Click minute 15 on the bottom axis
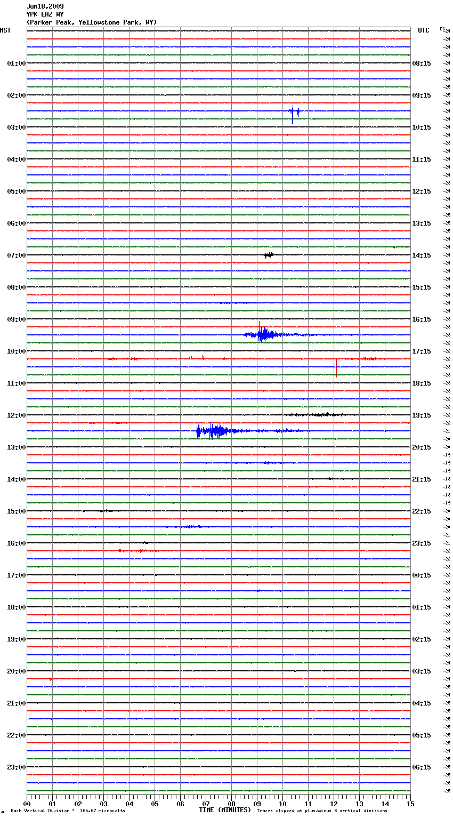The height and width of the screenshot is (818, 453). (410, 804)
